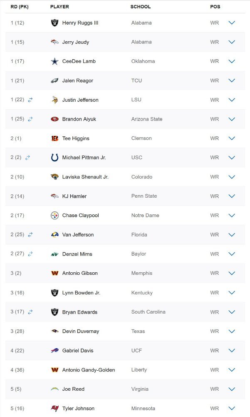
Task: Expand Jalen Reagor's draft details
Action: [232, 80]
